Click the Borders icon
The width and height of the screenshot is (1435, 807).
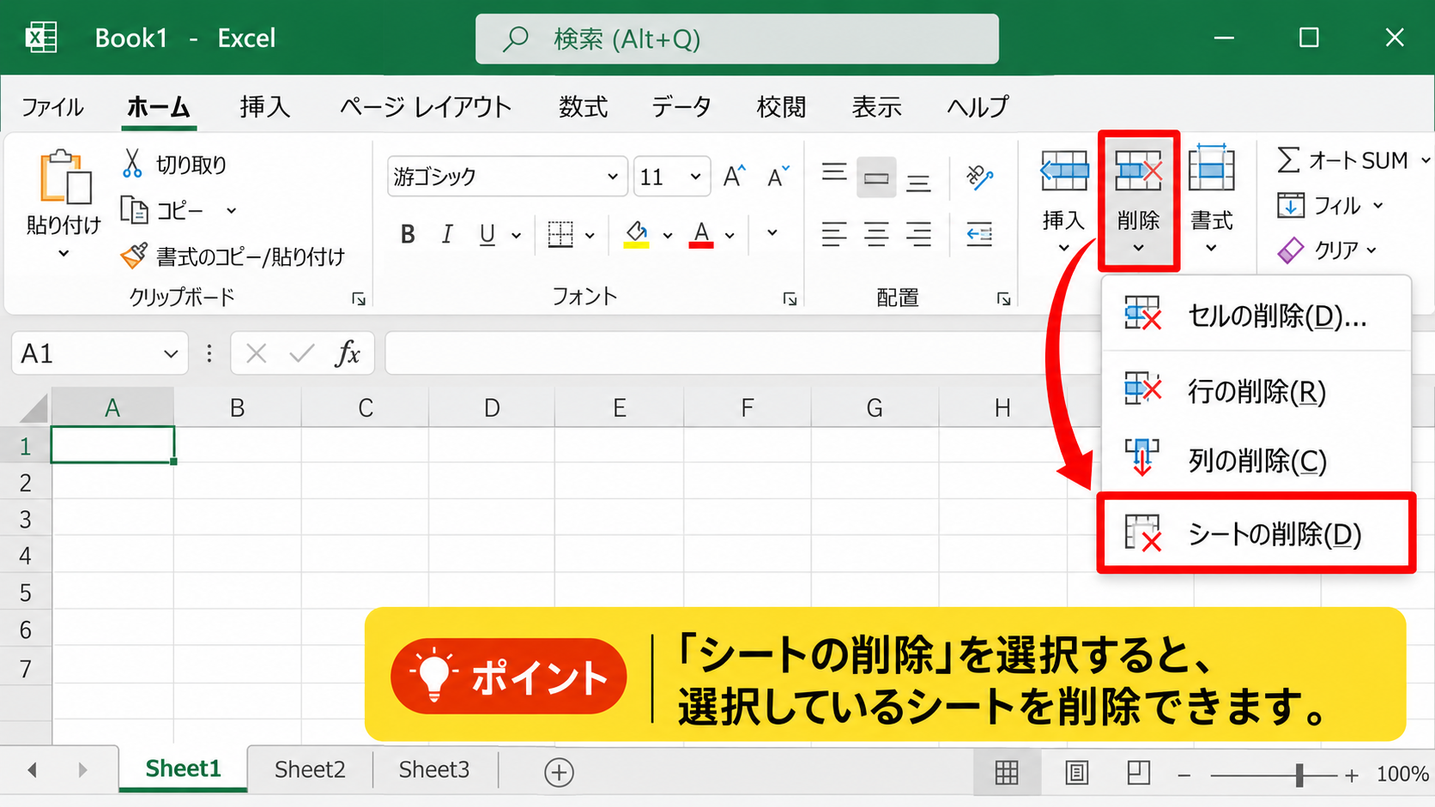(560, 234)
